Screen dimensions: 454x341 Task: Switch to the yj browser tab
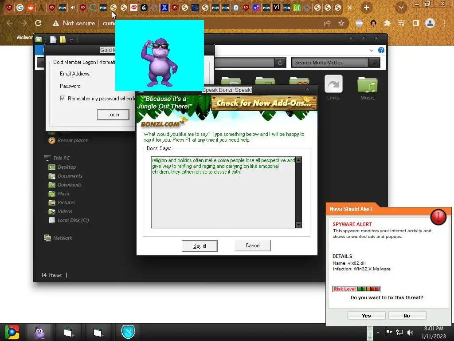point(277,8)
